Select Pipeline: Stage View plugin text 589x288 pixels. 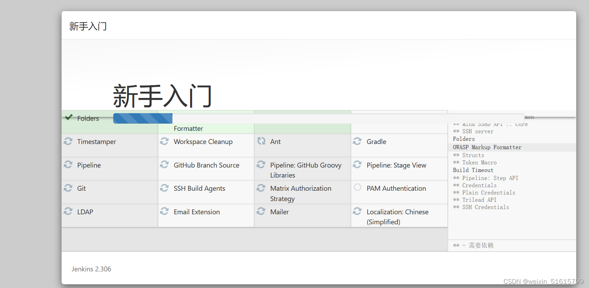click(x=396, y=165)
